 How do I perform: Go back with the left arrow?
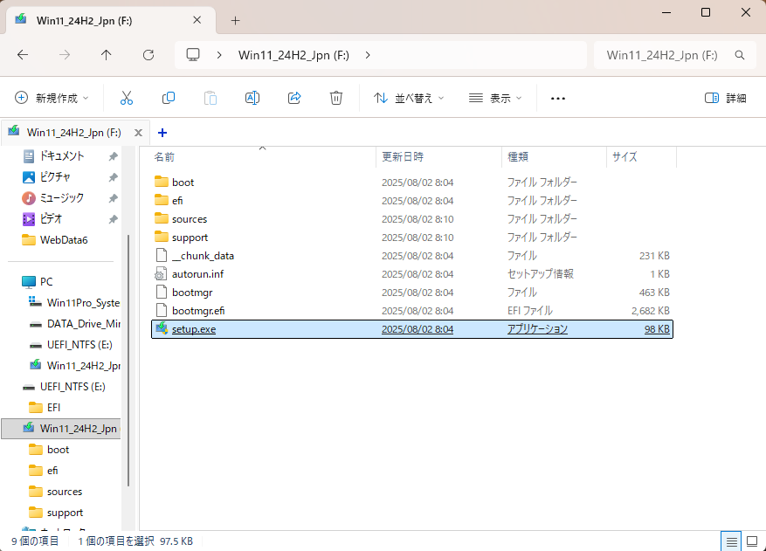point(23,55)
